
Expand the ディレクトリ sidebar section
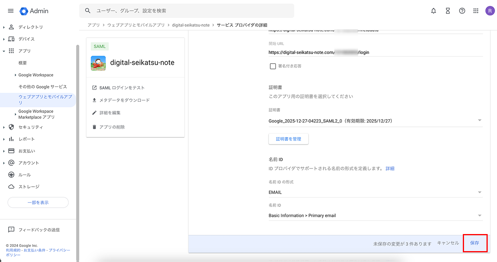coord(4,27)
